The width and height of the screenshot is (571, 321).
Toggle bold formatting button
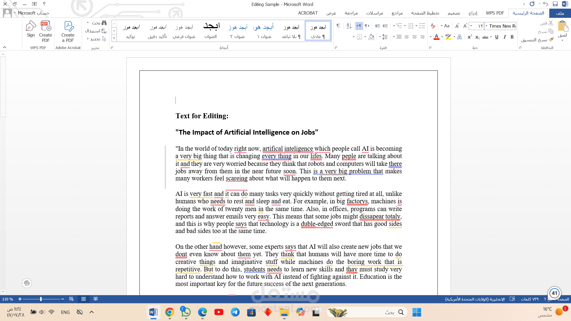pyautogui.click(x=512, y=37)
